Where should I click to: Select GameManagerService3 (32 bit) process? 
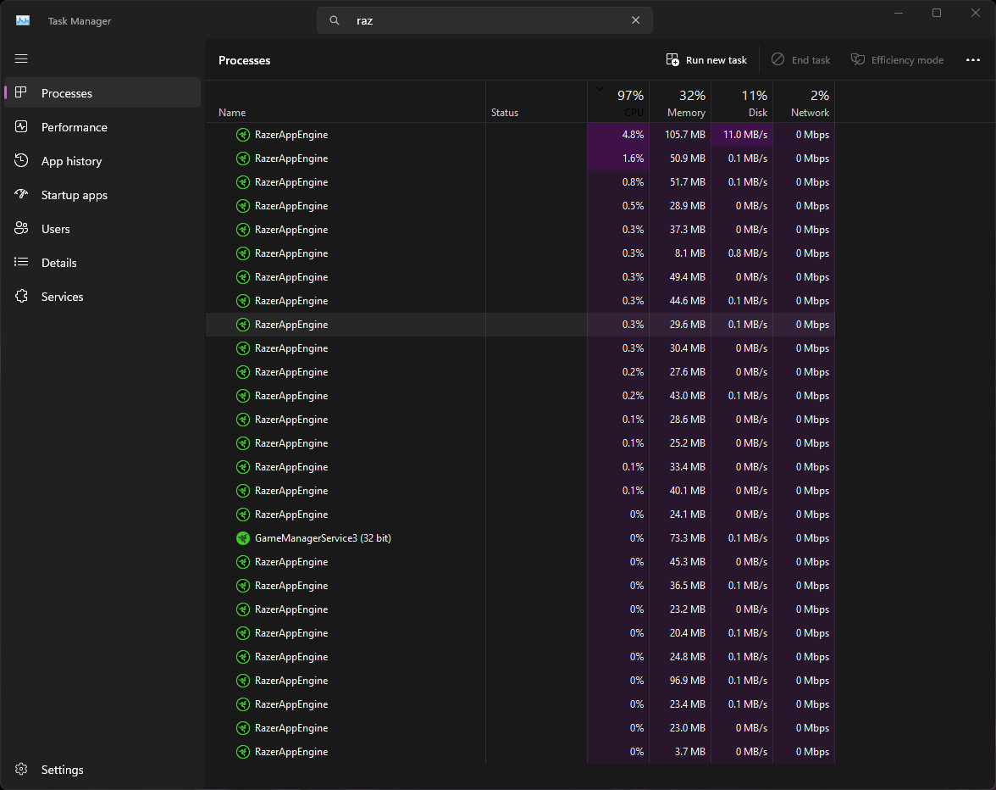pyautogui.click(x=520, y=538)
